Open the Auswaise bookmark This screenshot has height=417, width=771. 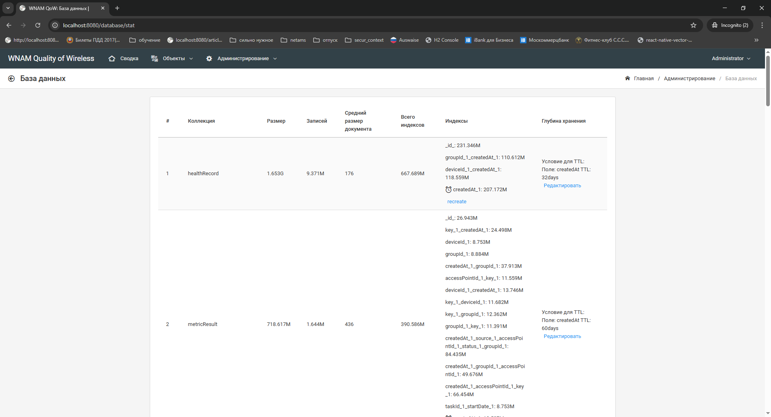(x=404, y=40)
